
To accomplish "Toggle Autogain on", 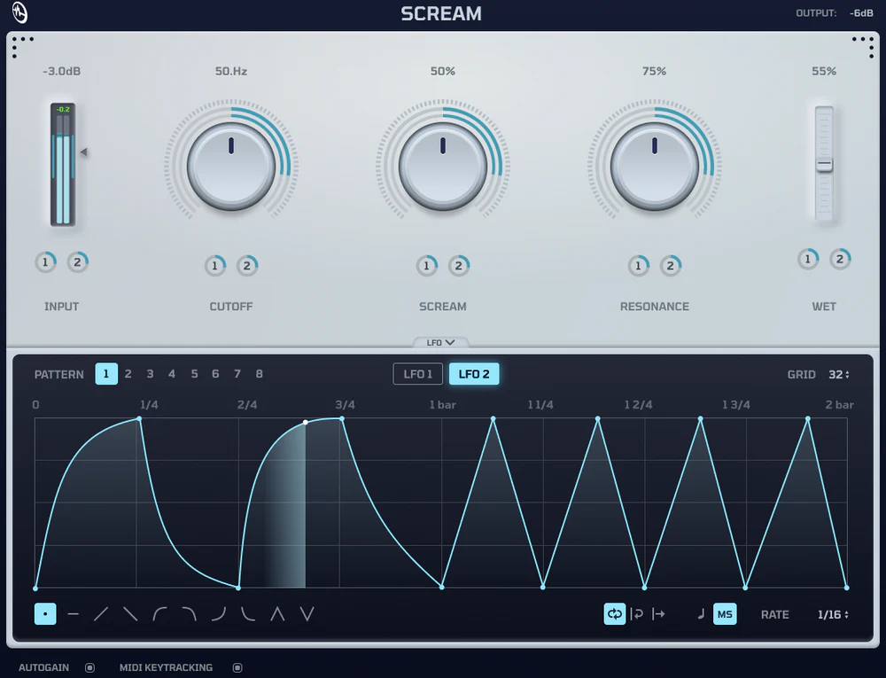I will [89, 667].
